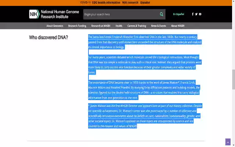Click the purple back-to-top arrow button

(228, 142)
